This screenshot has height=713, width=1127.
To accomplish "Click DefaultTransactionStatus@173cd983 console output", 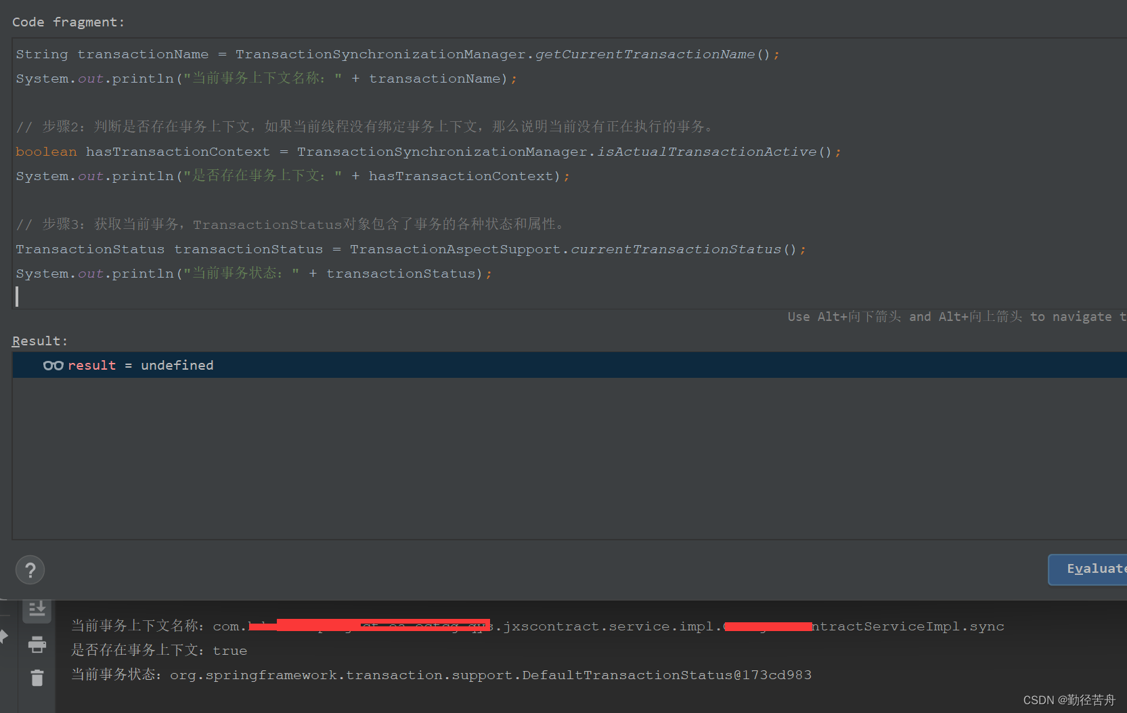I will tap(667, 675).
